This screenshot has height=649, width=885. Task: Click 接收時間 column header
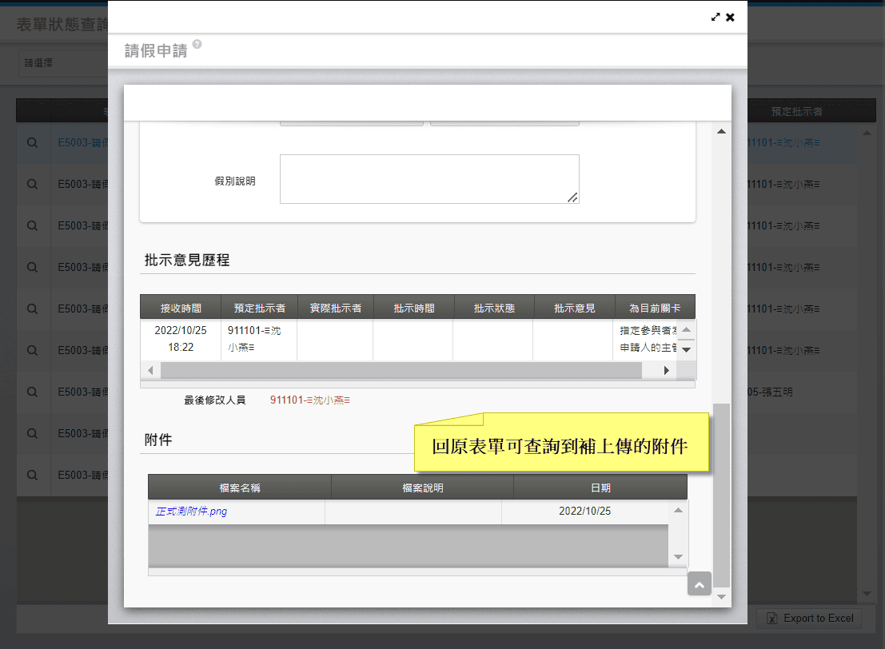pyautogui.click(x=181, y=308)
